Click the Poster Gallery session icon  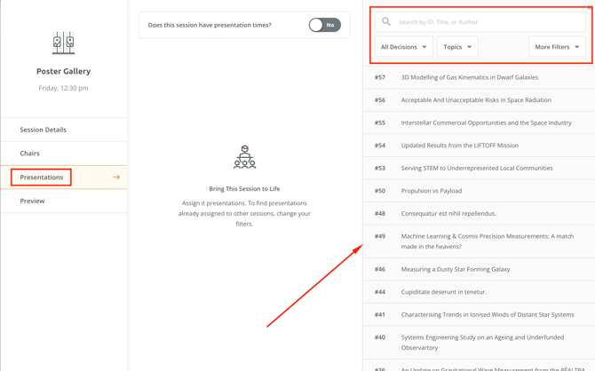point(63,43)
